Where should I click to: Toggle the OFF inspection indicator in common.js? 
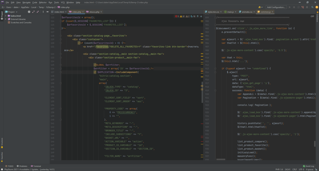tap(312, 16)
